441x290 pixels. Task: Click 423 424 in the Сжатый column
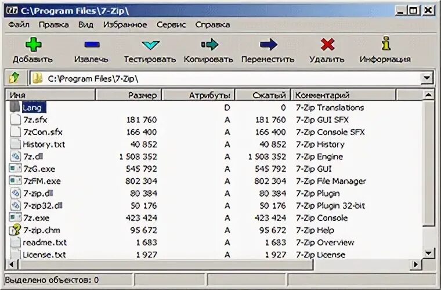tap(270, 218)
